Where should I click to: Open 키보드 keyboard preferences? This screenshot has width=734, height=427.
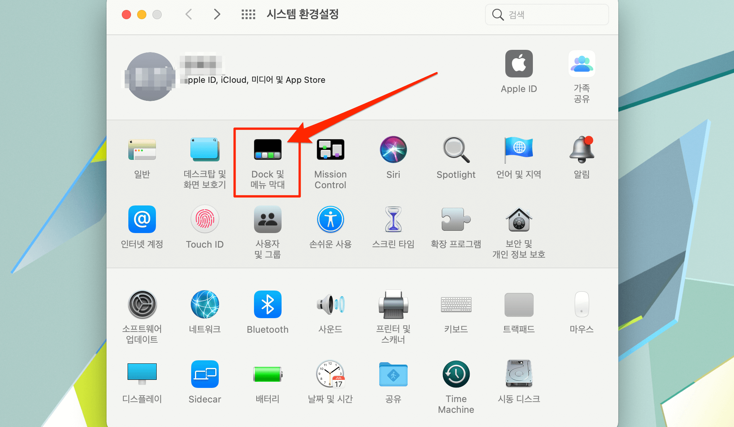(456, 305)
